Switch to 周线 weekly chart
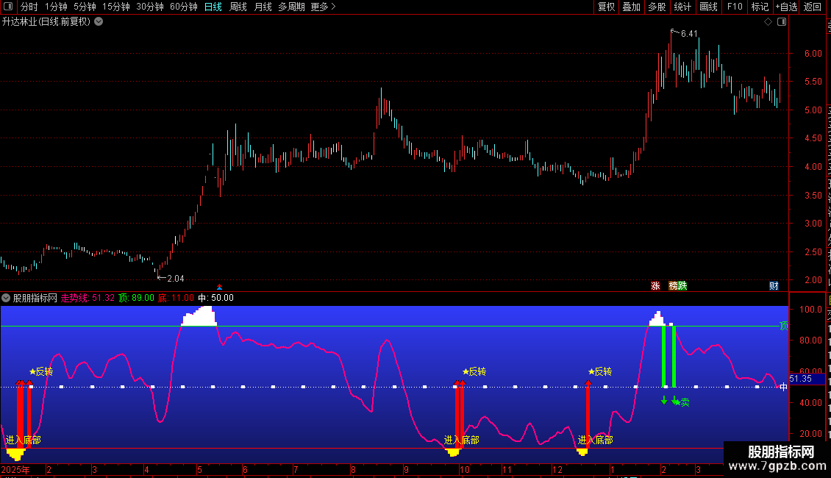The height and width of the screenshot is (478, 831). (x=238, y=7)
